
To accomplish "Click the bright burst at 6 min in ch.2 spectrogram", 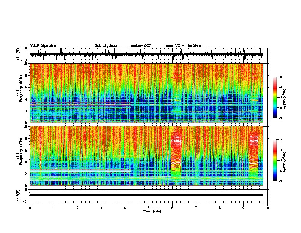I will click(176, 156).
